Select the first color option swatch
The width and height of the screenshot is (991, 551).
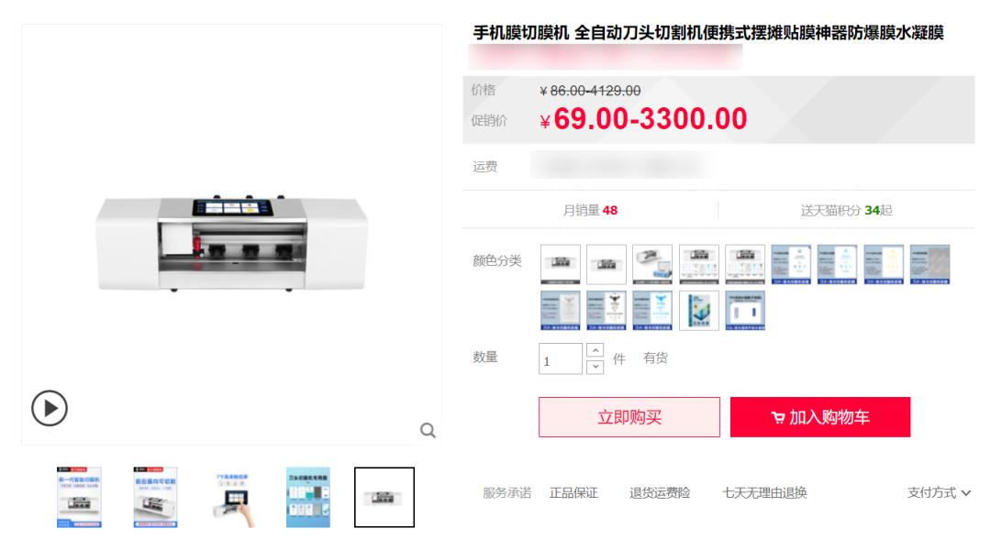click(561, 264)
